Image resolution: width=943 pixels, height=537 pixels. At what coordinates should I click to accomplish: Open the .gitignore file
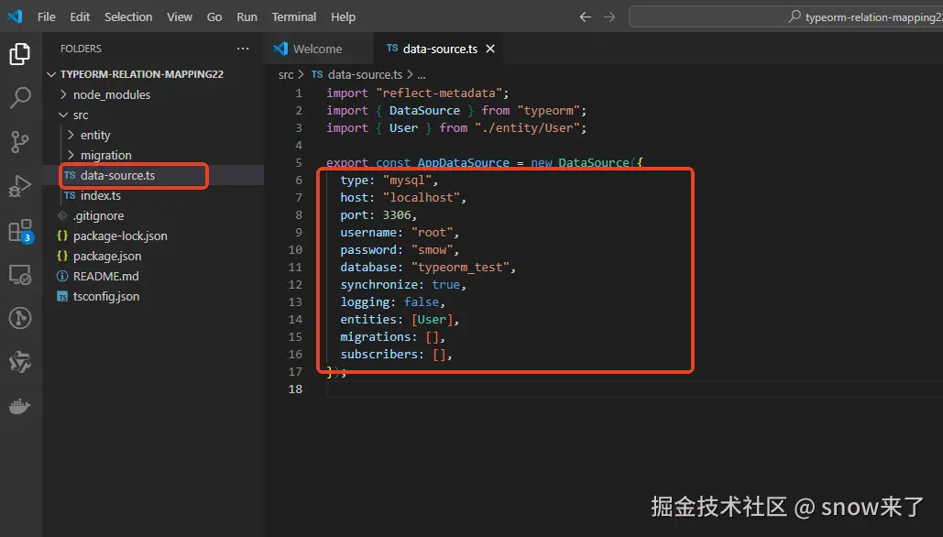coord(153,215)
